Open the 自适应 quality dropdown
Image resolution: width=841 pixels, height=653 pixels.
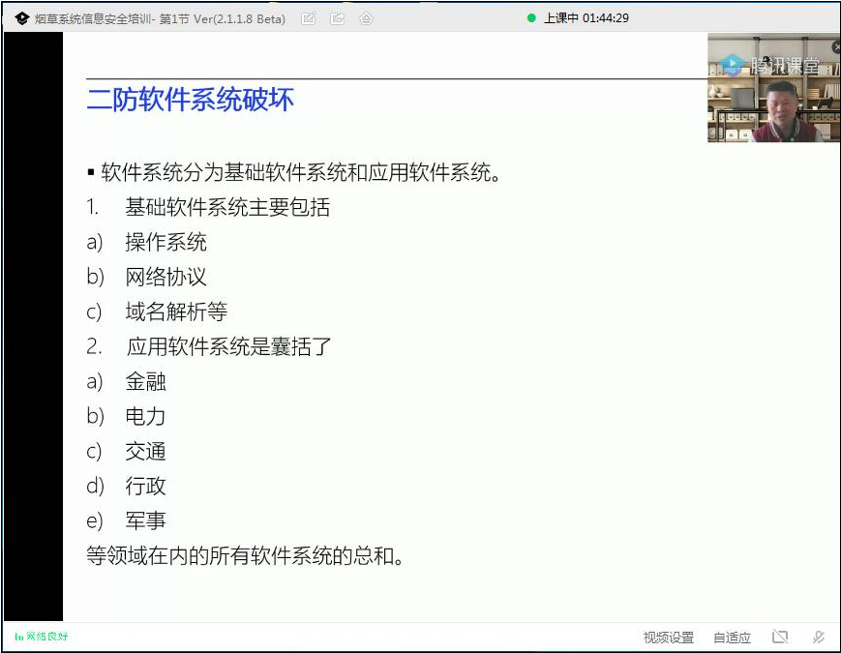(x=732, y=638)
